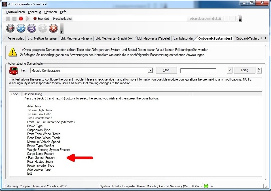Click the Start button
Viewport: 271px width, 191px height.
coord(166,70)
